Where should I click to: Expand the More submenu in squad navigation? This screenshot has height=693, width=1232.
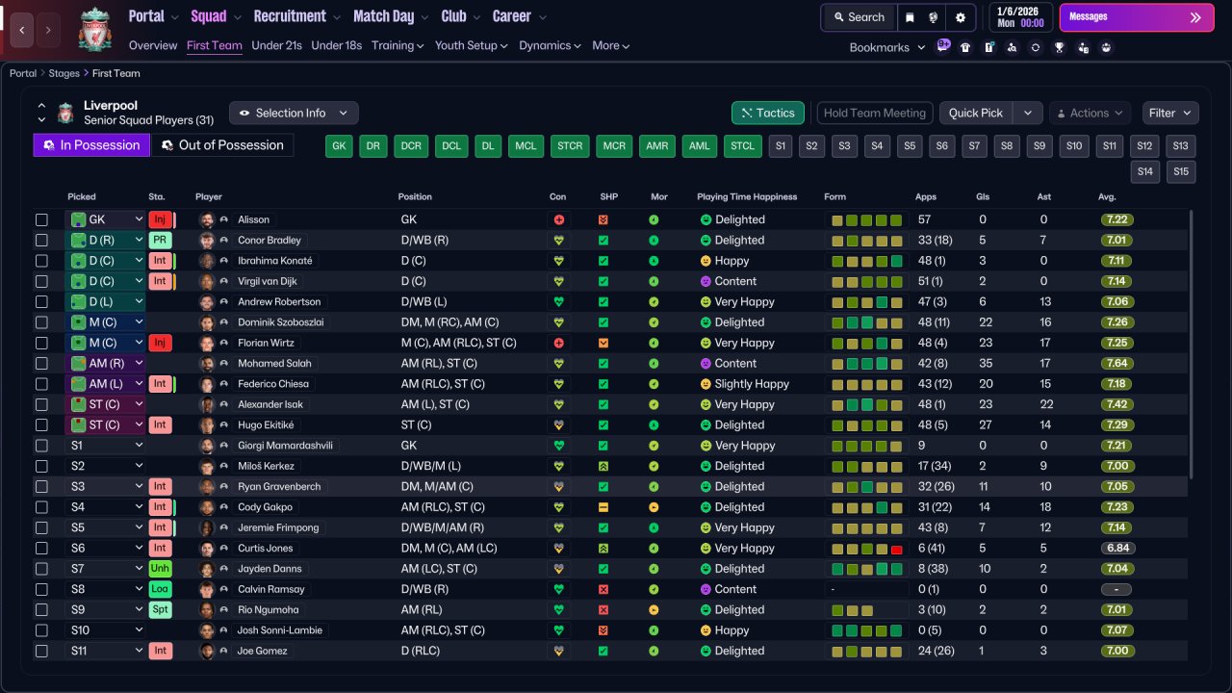point(611,45)
